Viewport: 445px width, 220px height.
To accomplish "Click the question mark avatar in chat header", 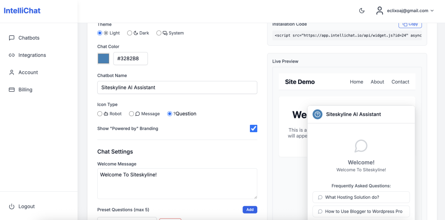I will pos(318,114).
